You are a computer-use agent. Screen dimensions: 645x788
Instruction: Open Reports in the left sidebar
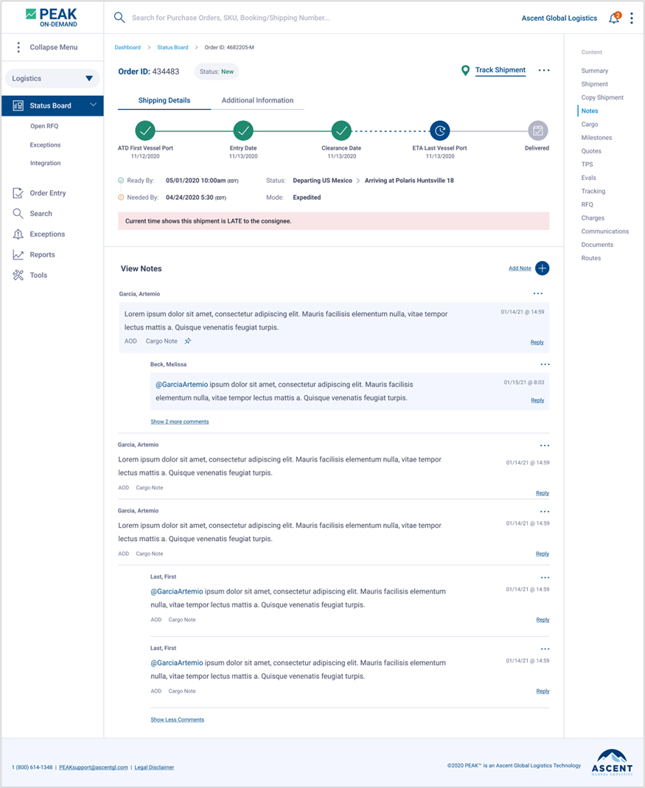(42, 255)
